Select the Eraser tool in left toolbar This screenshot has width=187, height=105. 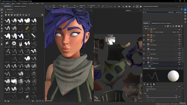click(x=2, y=13)
